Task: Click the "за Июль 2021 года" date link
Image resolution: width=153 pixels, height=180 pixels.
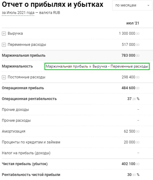Action: 18,13
